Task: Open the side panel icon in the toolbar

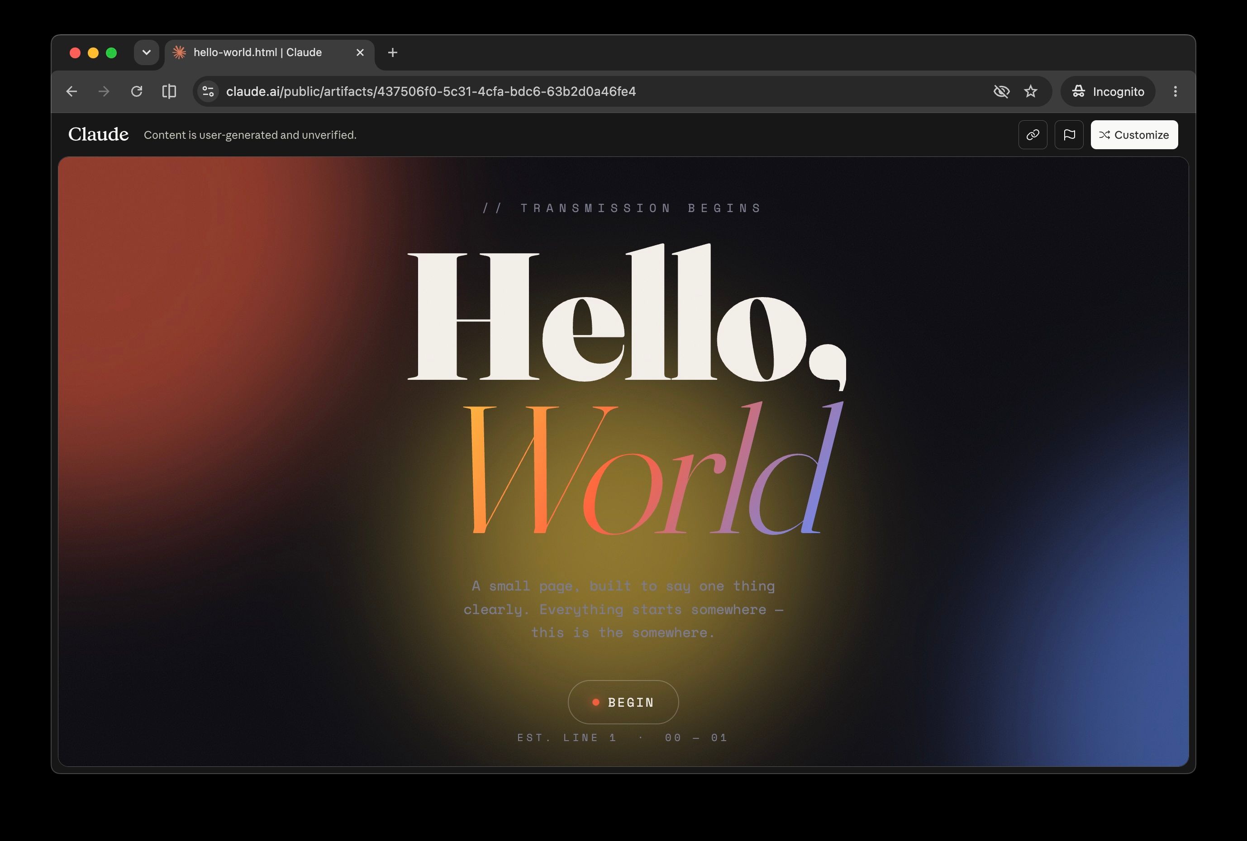Action: click(169, 91)
